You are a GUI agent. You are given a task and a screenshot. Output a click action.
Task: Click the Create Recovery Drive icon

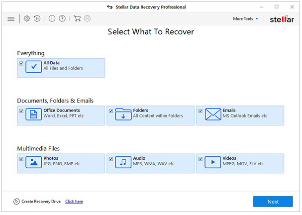pos(16,202)
